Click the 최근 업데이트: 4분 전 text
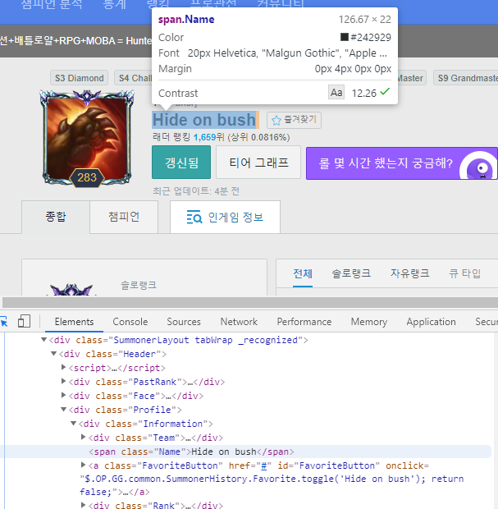The image size is (498, 509). coord(196,190)
